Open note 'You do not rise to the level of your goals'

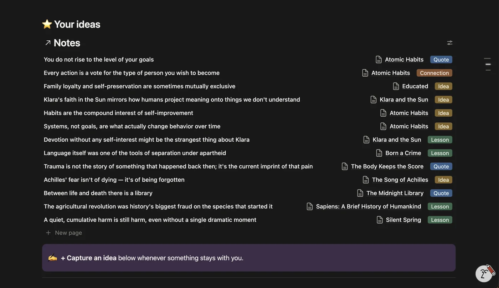[99, 60]
